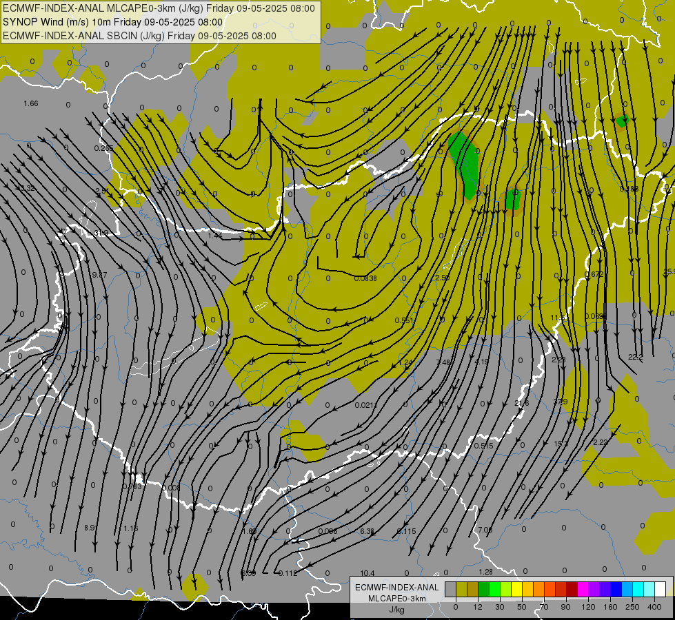The image size is (675, 620).
Task: Click the map value 37.9
Action: point(560,402)
